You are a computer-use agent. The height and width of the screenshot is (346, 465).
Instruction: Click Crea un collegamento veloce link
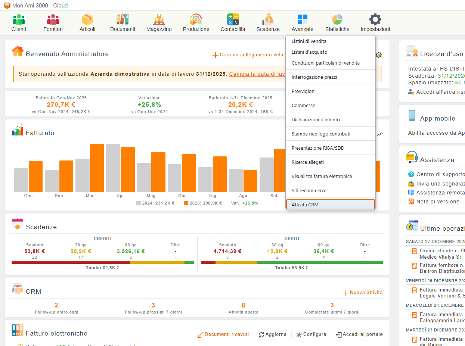pos(249,55)
